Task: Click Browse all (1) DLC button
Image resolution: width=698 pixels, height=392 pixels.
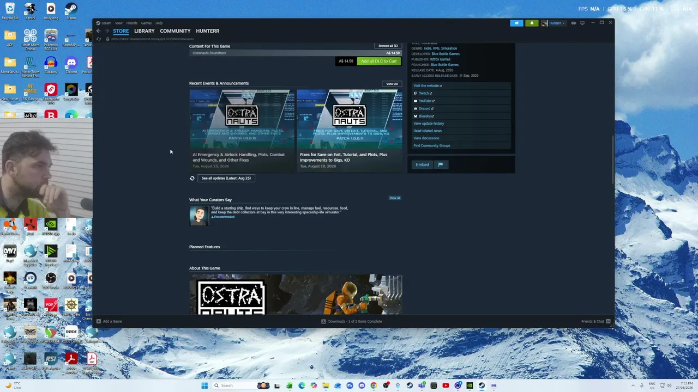Action: [388, 46]
